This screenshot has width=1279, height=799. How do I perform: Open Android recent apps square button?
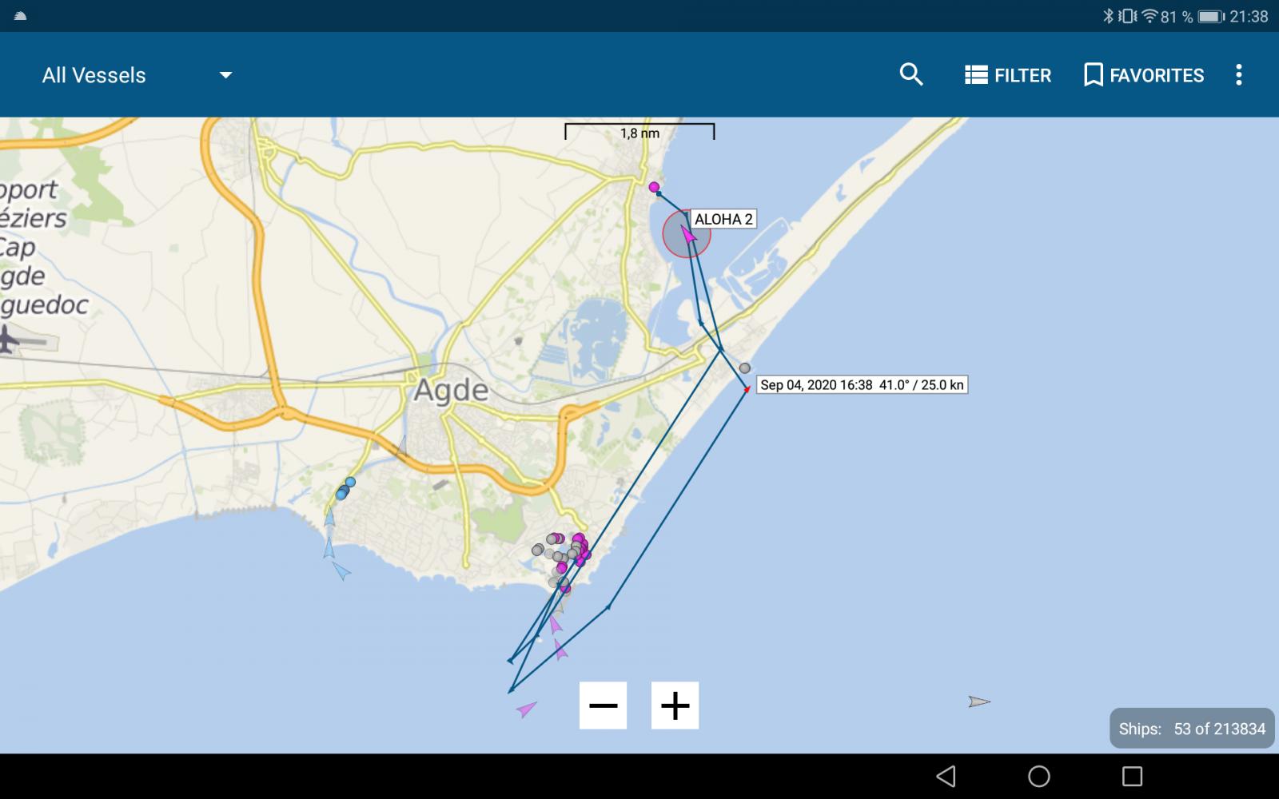tap(1132, 776)
